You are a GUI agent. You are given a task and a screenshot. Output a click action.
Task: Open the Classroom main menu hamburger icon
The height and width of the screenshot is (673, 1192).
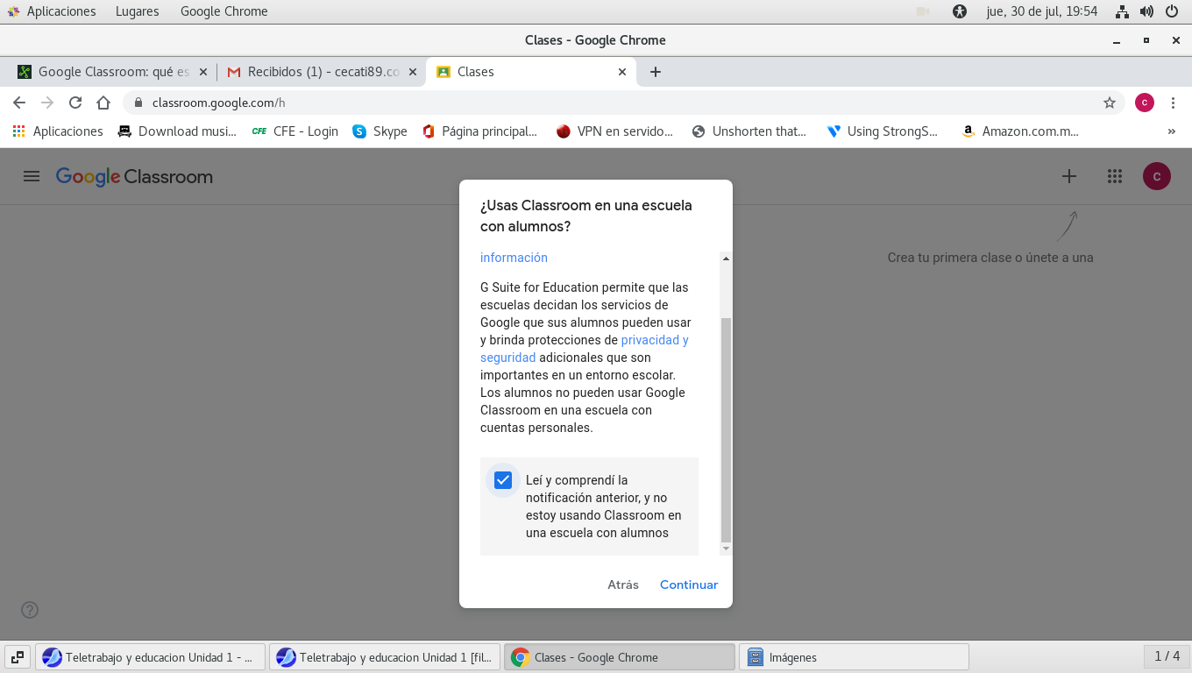click(x=32, y=176)
